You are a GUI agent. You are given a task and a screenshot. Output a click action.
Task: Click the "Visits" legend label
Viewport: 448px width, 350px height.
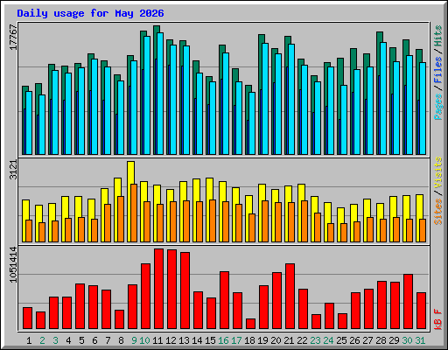438,172
